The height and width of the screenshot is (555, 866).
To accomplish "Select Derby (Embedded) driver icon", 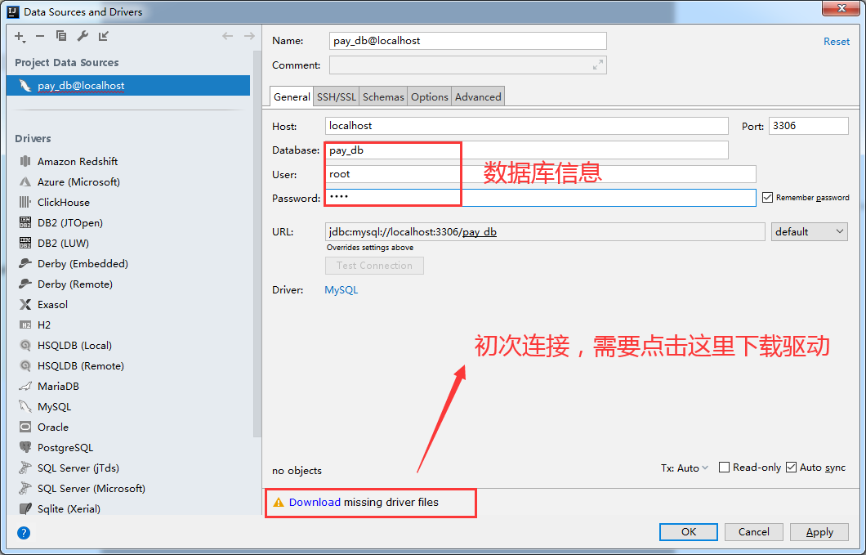I will pyautogui.click(x=25, y=263).
